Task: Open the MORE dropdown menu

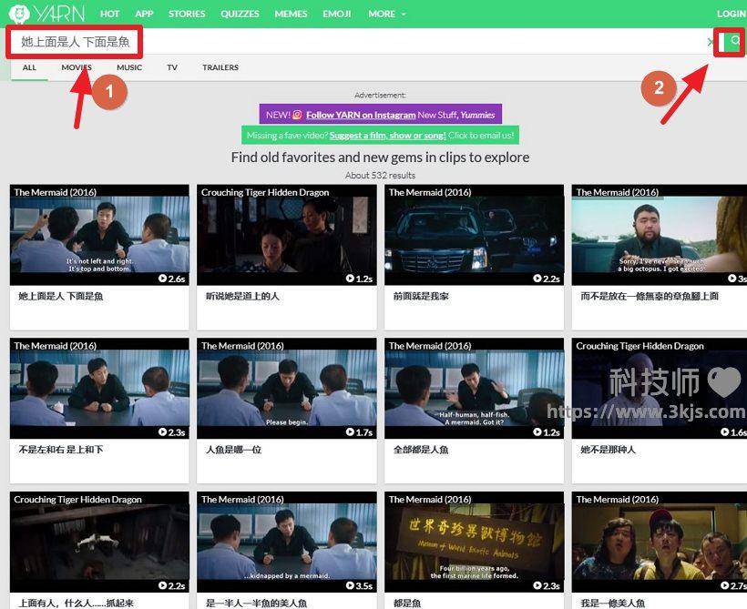Action: (x=387, y=14)
